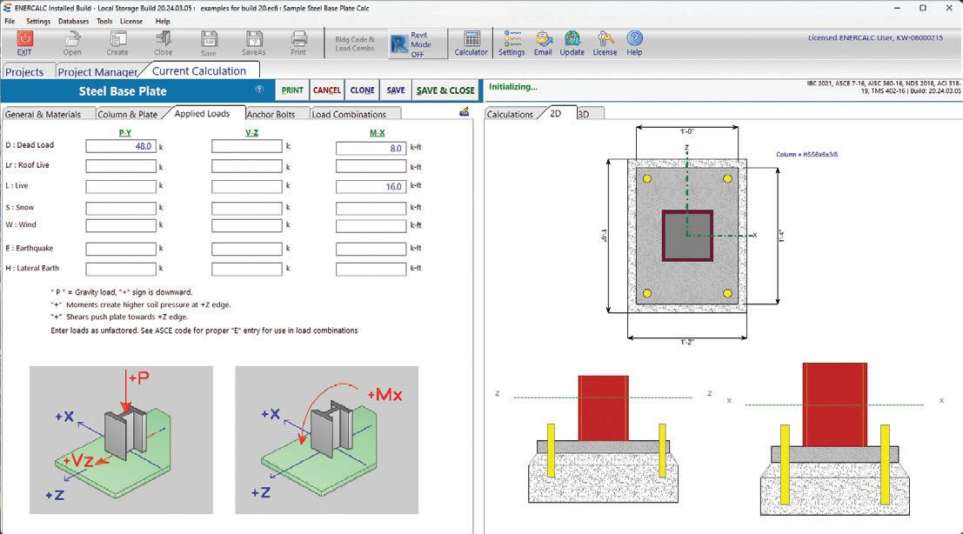Open the File menu
Viewport: 963px width, 534px height.
click(10, 21)
